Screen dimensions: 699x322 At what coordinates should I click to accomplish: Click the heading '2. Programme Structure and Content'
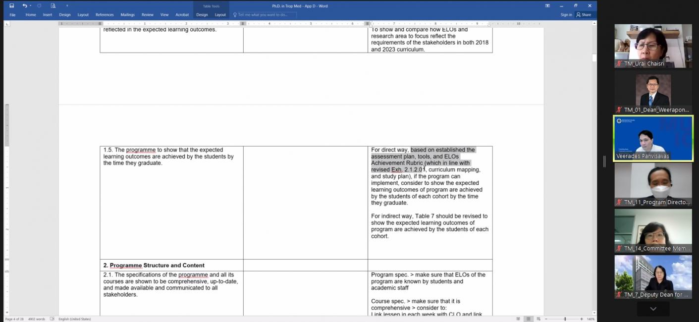coord(154,266)
